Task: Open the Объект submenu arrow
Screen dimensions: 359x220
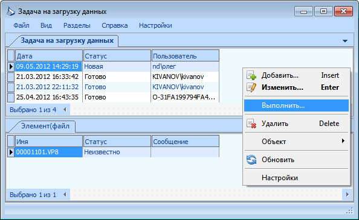Action: pyautogui.click(x=343, y=141)
